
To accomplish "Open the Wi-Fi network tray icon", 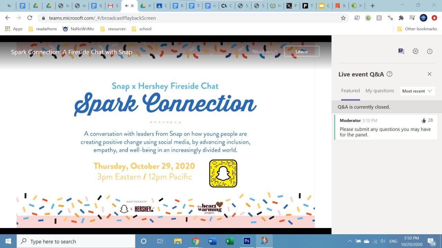I will click(x=375, y=241).
